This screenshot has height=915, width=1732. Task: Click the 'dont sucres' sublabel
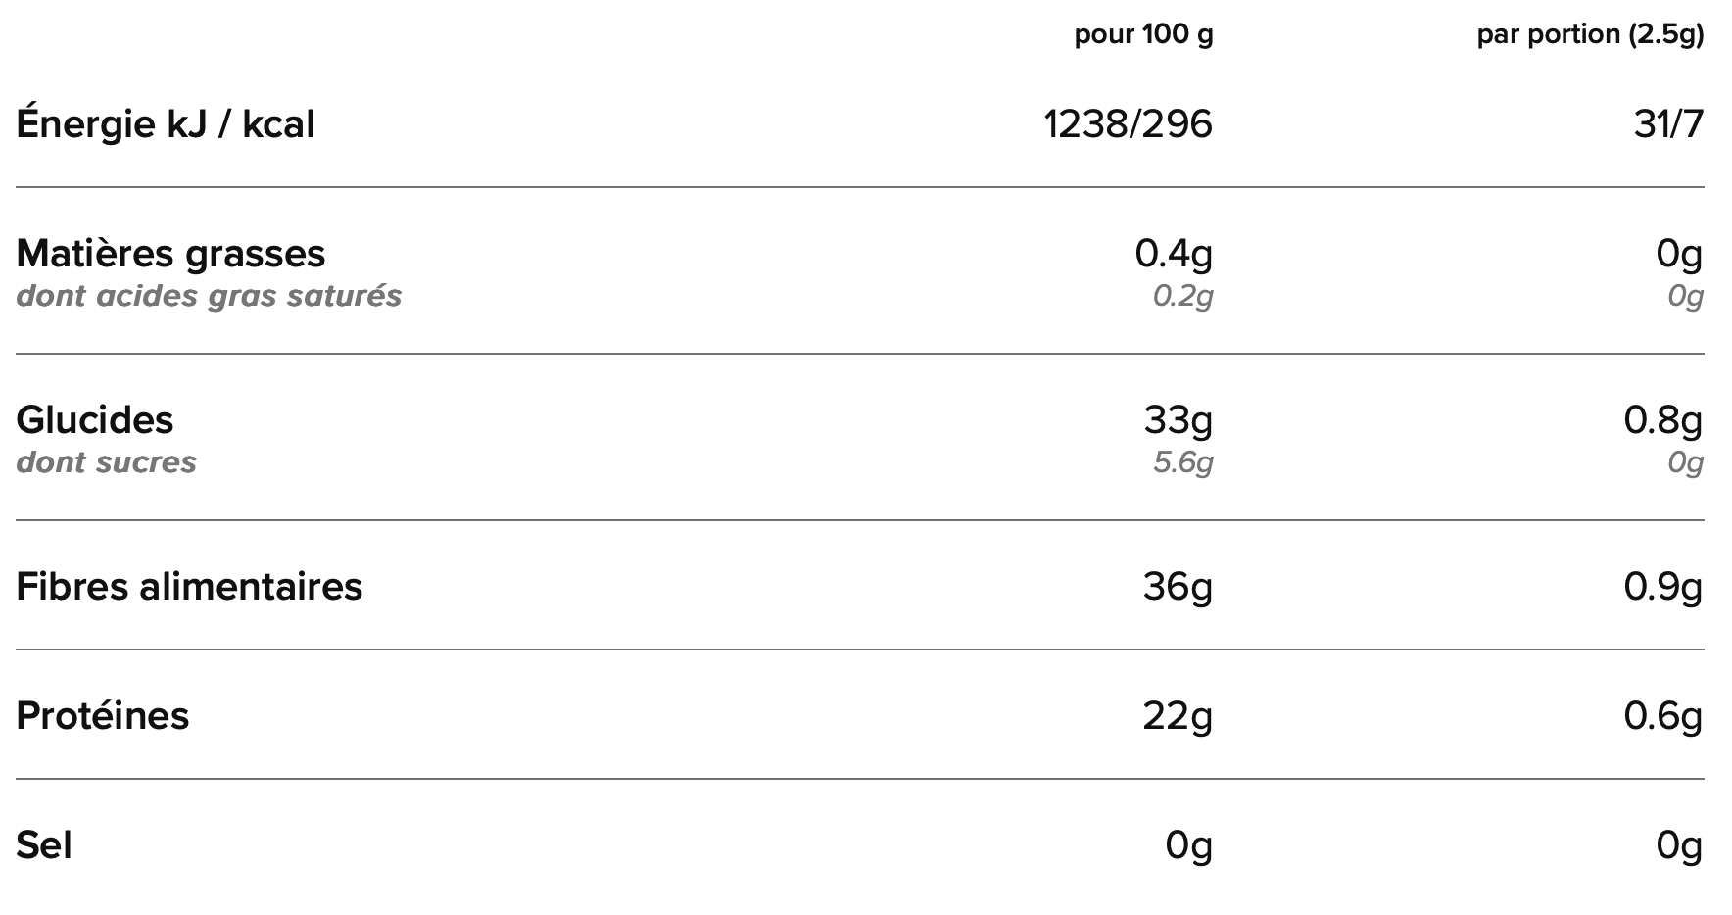[106, 462]
